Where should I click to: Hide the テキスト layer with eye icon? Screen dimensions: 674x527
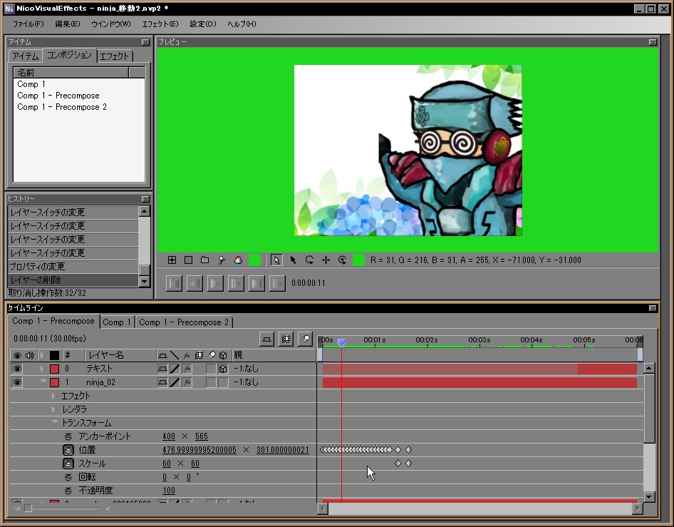click(x=17, y=369)
